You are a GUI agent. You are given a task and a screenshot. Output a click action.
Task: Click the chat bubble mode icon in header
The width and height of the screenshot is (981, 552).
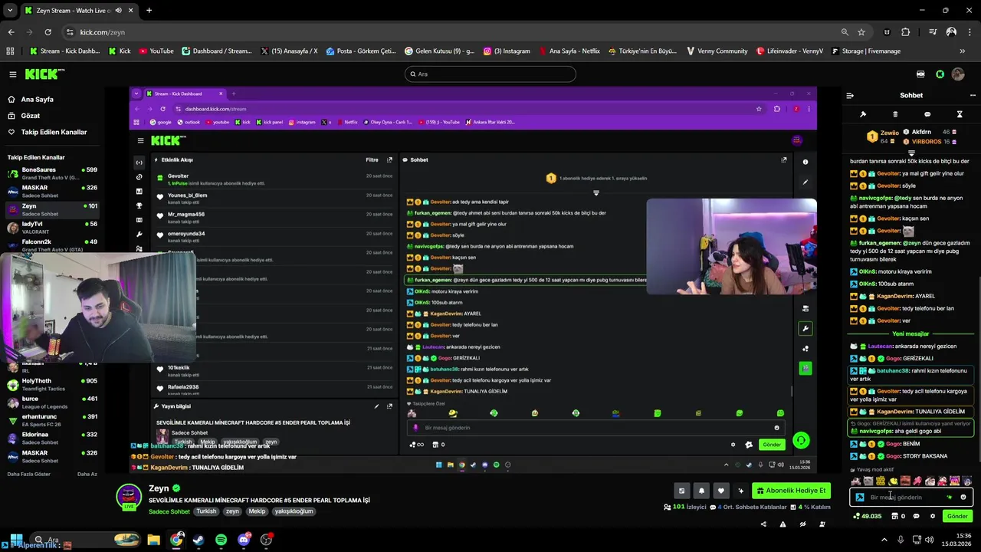click(927, 114)
